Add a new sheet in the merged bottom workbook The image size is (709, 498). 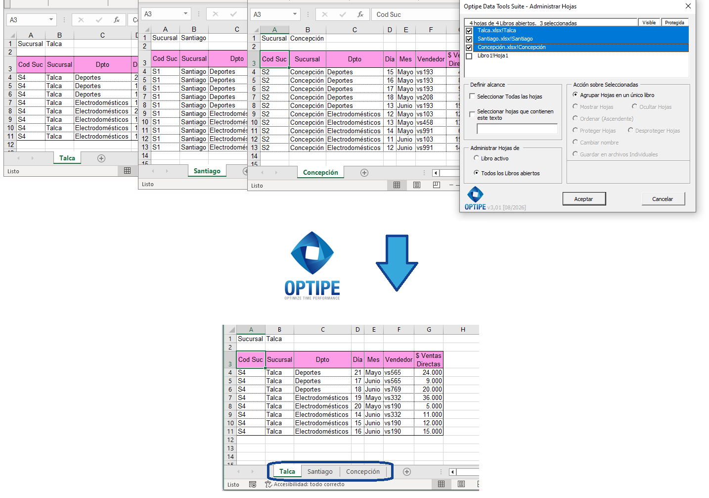coord(407,472)
